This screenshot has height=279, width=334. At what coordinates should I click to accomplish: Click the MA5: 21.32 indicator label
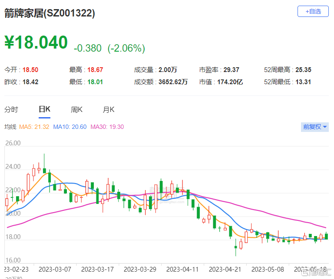point(34,127)
